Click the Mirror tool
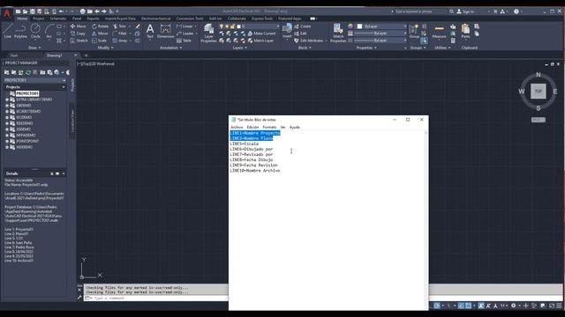The image size is (565, 317). [x=100, y=33]
